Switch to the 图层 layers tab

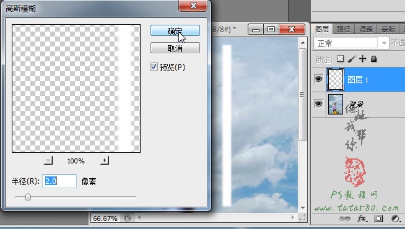pos(322,29)
